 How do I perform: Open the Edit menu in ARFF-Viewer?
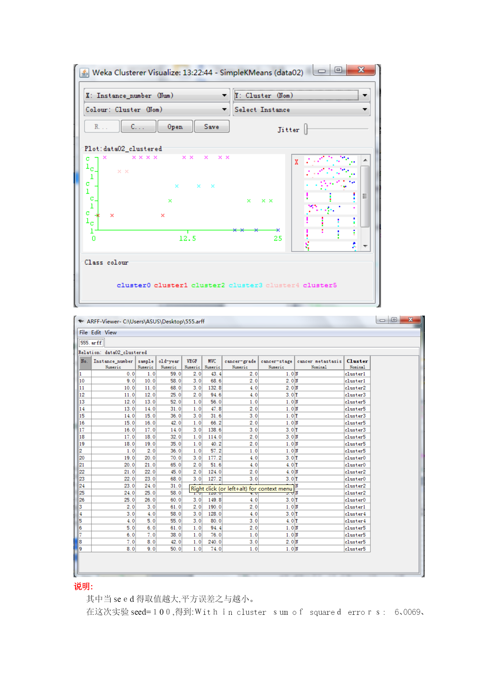tap(96, 332)
